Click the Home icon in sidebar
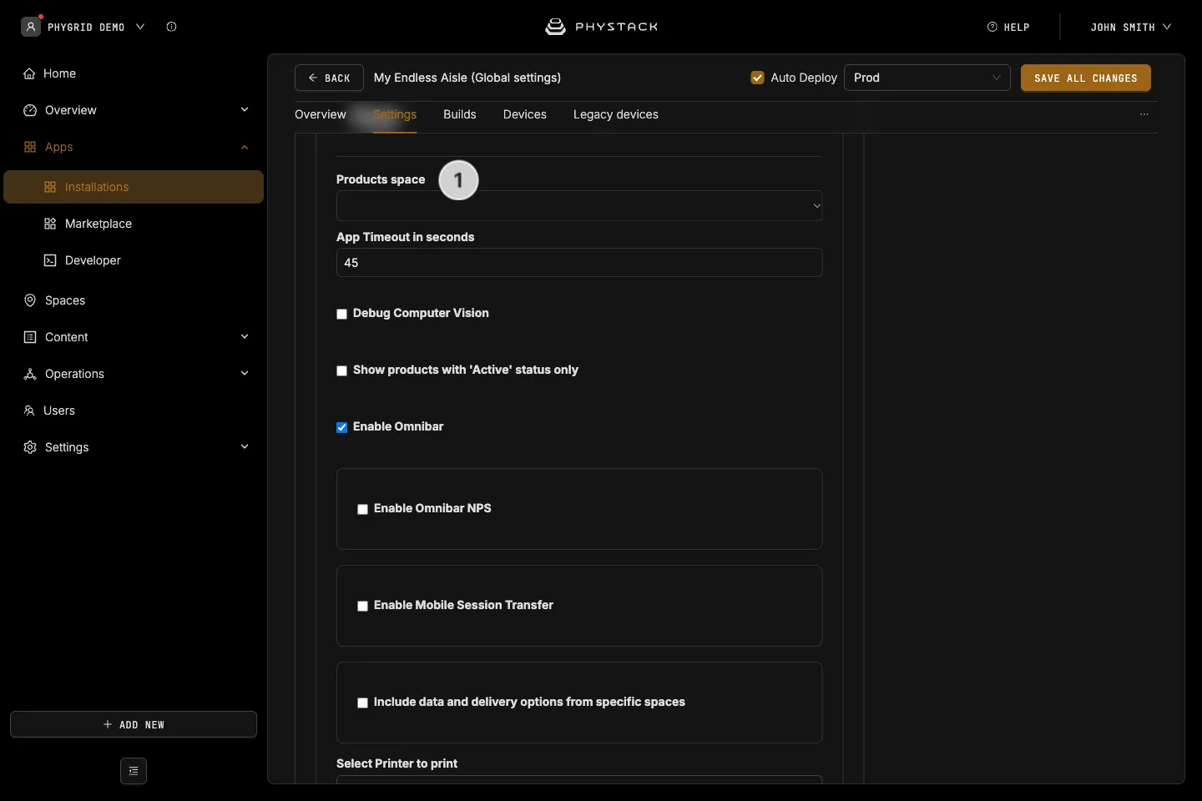 (29, 73)
